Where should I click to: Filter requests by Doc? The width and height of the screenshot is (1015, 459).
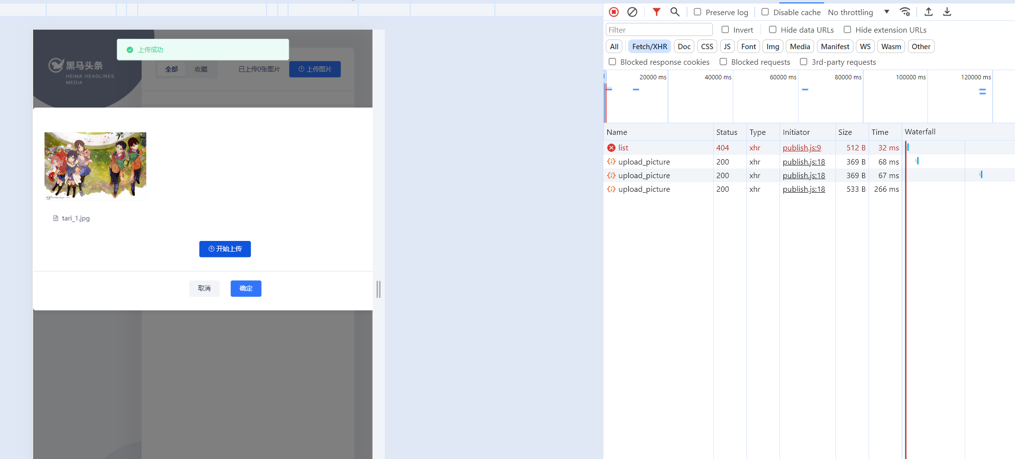[684, 47]
